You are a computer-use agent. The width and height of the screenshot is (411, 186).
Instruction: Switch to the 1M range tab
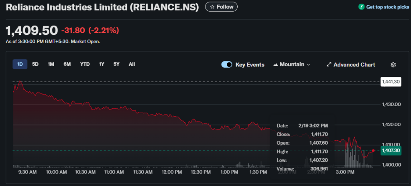click(x=51, y=64)
